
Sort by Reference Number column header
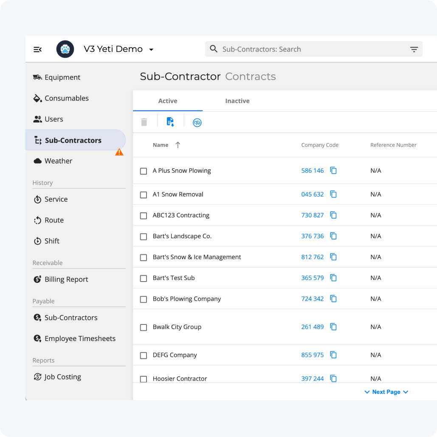pos(393,145)
